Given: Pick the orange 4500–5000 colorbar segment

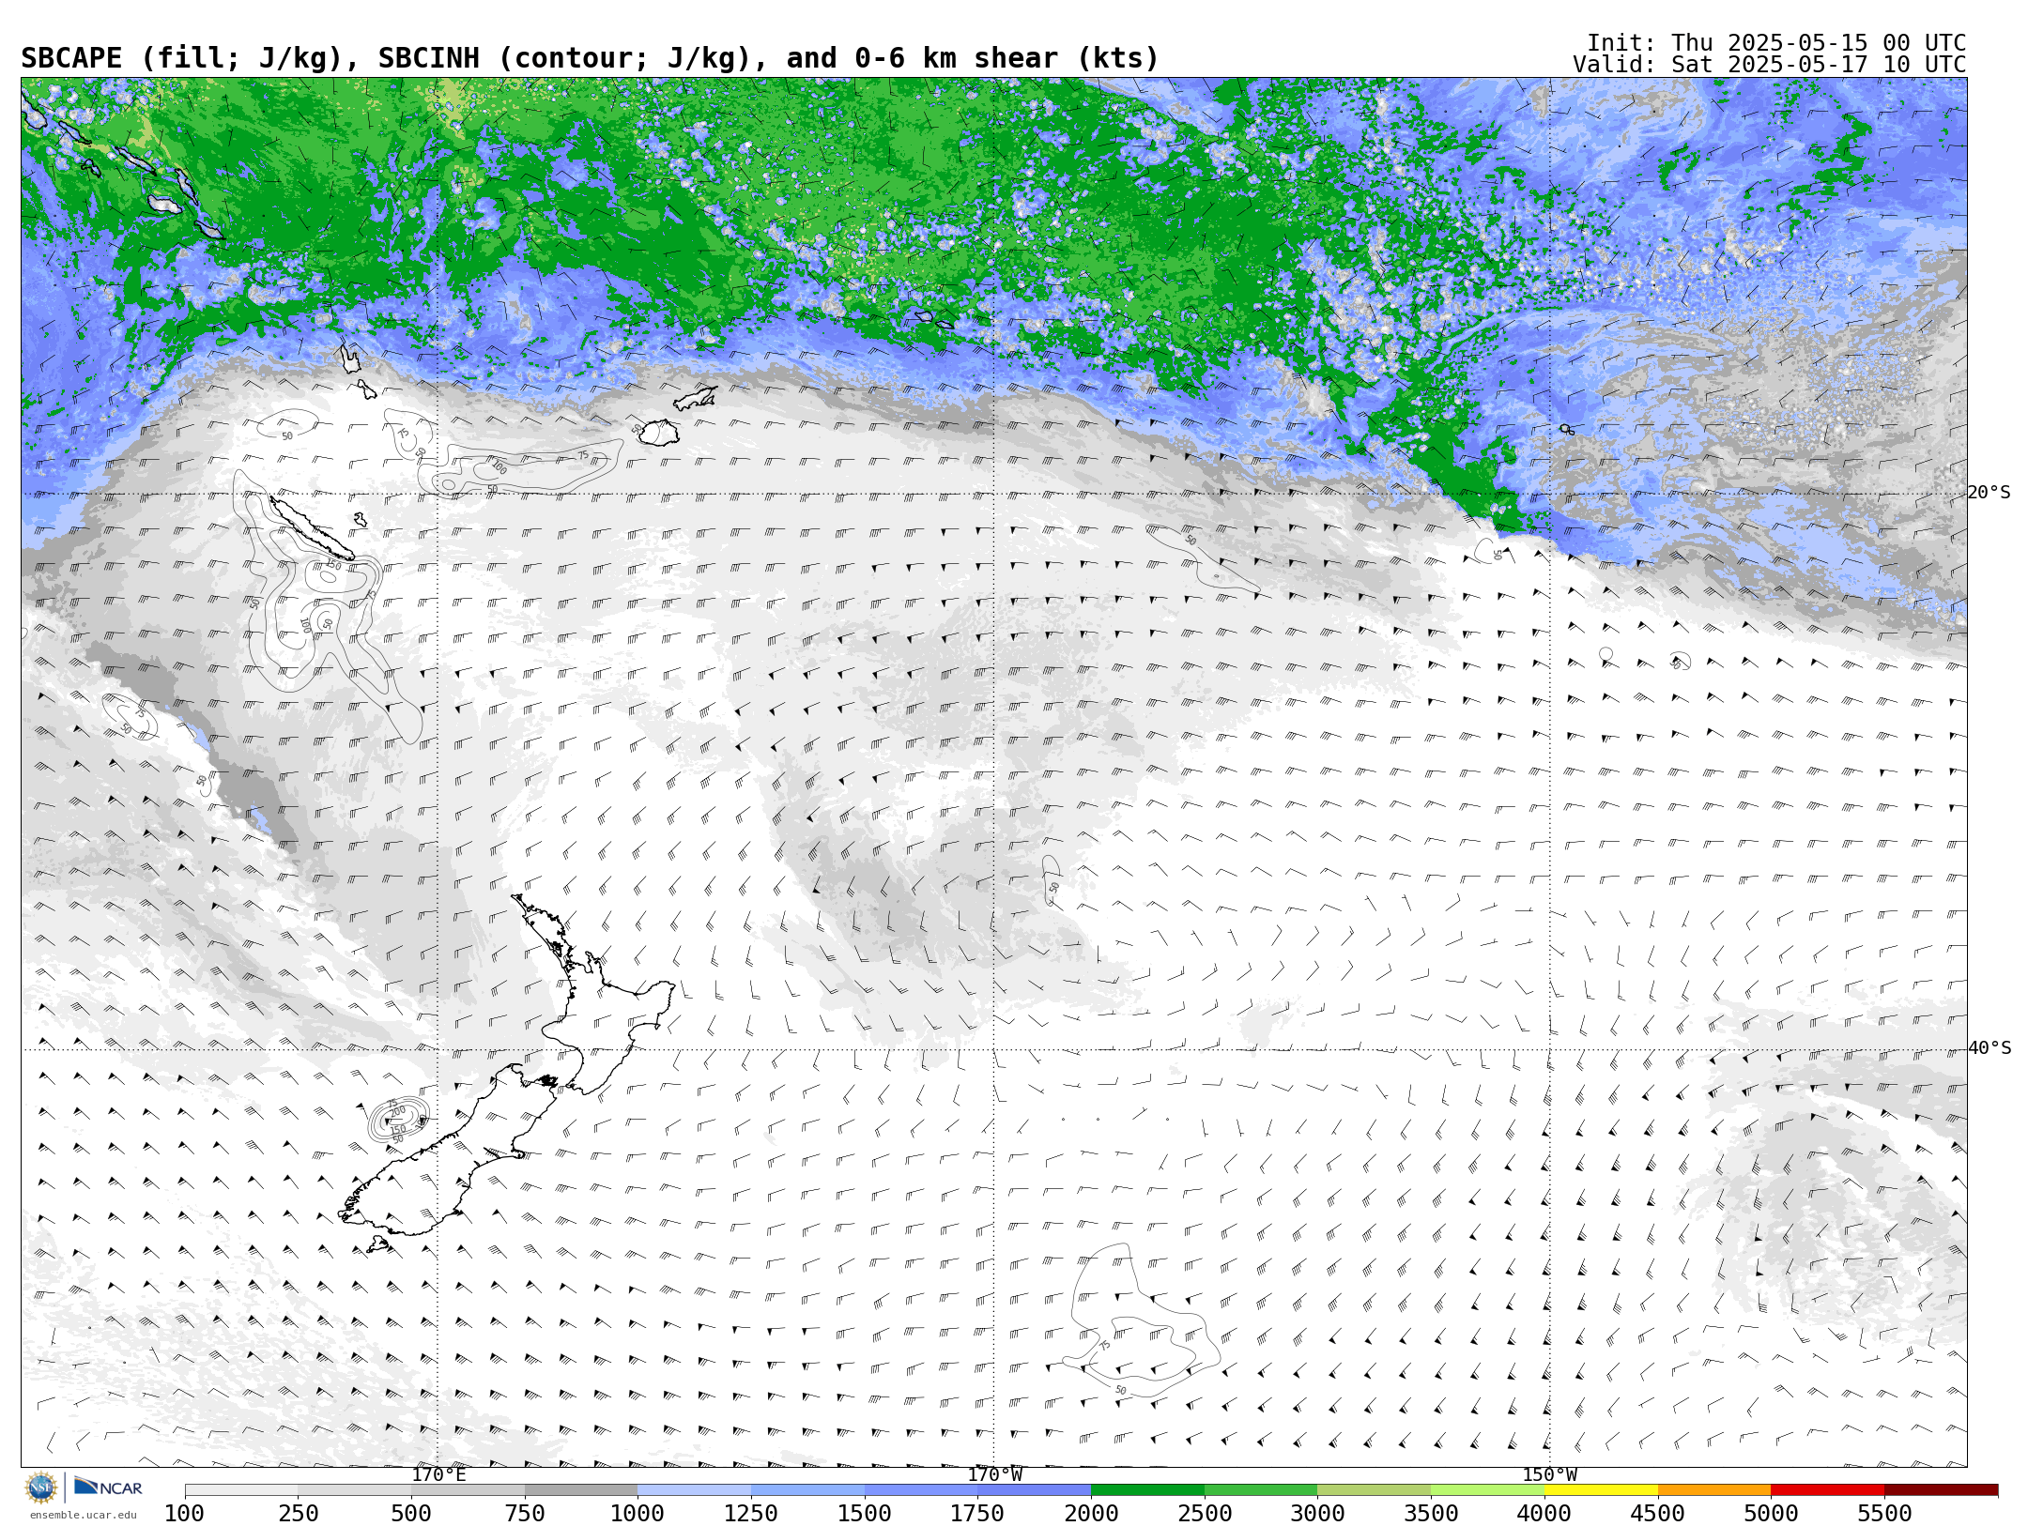Looking at the screenshot, I should [1714, 1490].
